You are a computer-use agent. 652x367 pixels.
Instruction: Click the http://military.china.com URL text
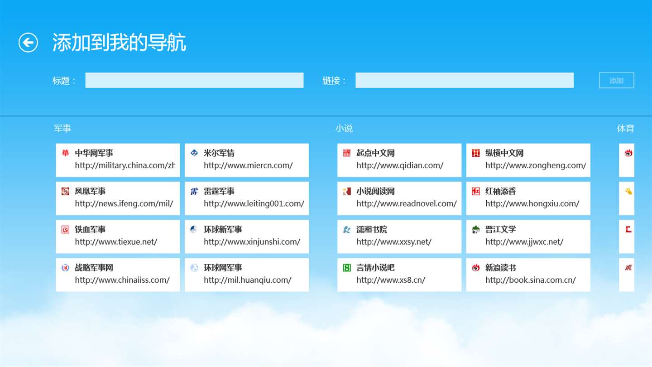(125, 165)
